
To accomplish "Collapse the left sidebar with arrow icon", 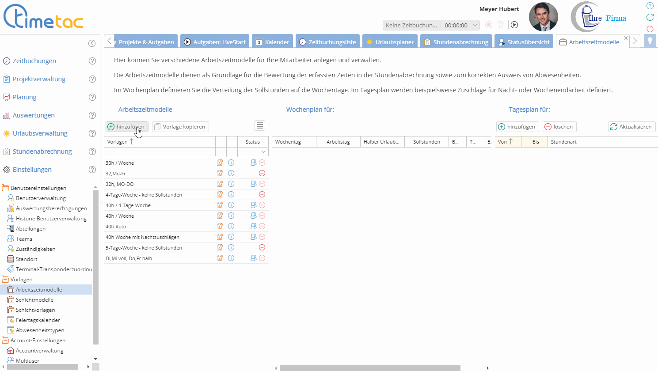I will (x=92, y=43).
